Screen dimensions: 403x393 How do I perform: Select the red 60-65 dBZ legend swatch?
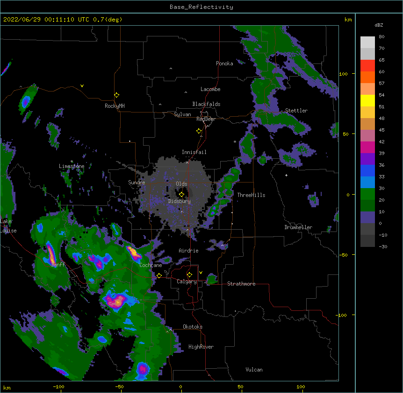click(x=367, y=65)
